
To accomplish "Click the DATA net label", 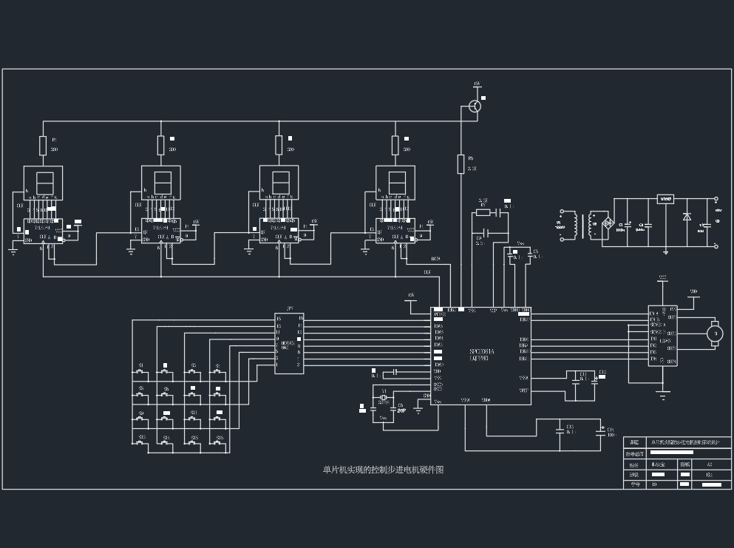I will coord(435,259).
